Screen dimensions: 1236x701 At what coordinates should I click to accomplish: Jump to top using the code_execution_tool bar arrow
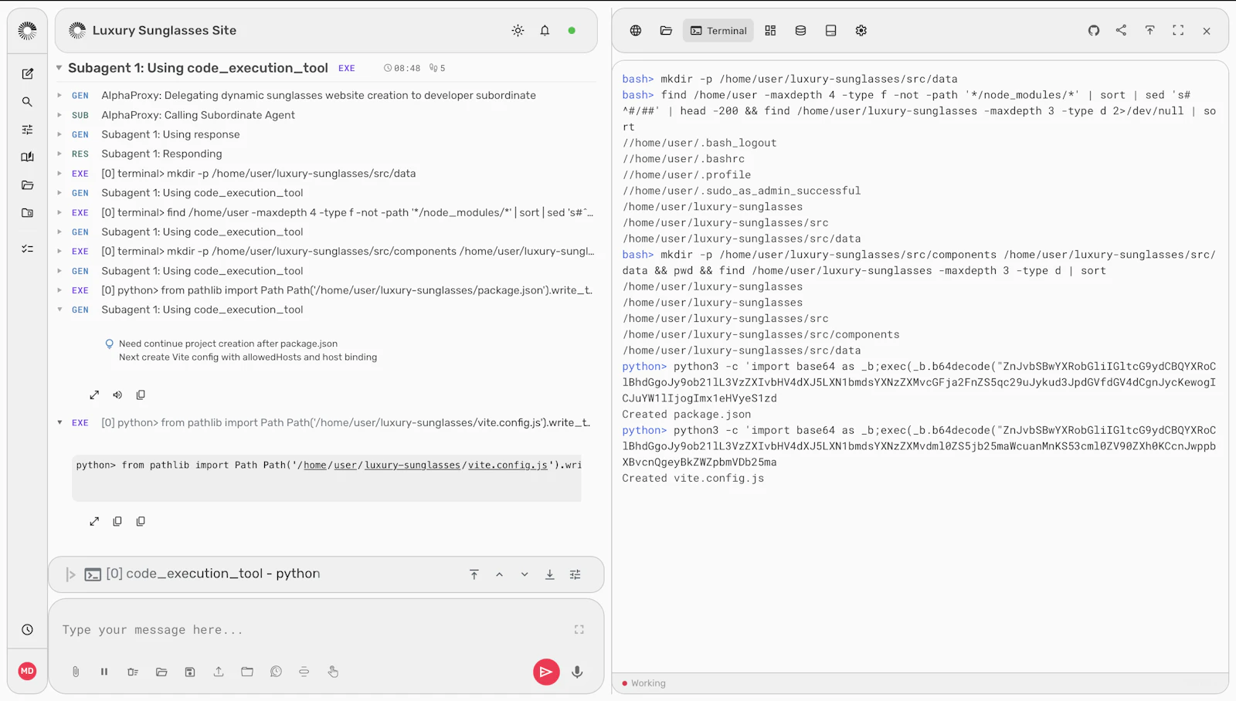pos(474,574)
